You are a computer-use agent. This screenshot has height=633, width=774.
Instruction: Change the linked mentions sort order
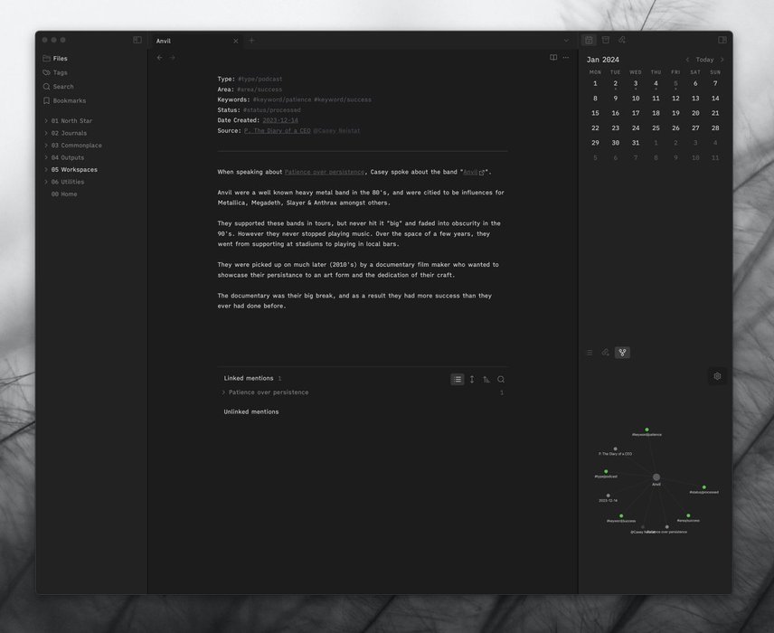click(486, 380)
